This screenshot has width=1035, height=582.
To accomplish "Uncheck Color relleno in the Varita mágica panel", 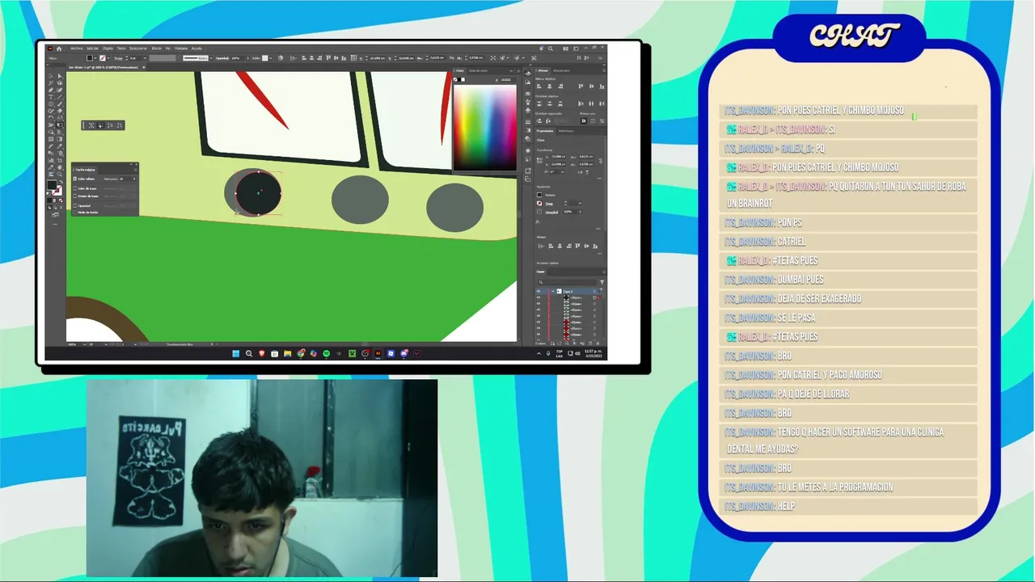I will (75, 179).
